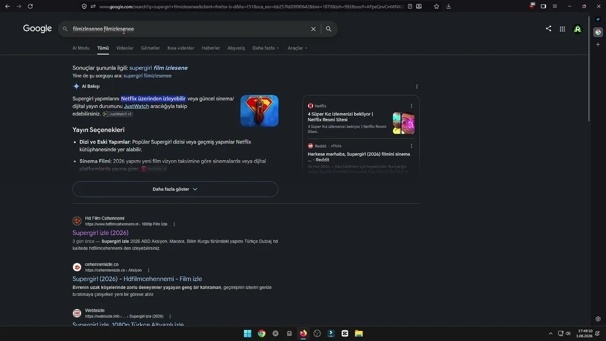
Task: Reload the current Google search page
Action: point(30,6)
